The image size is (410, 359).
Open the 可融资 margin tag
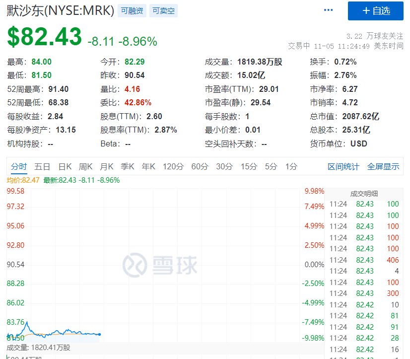131,10
